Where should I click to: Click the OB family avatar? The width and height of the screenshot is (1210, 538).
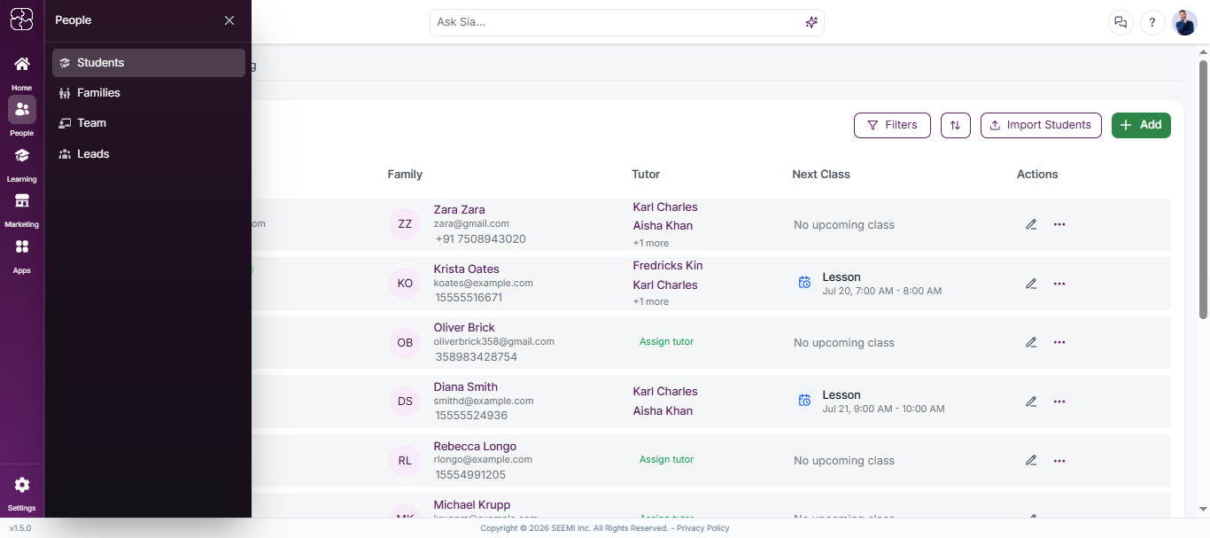(x=405, y=342)
